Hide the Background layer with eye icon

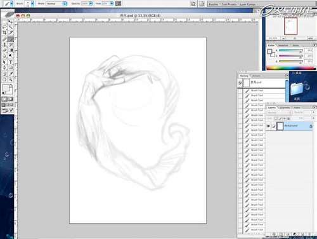(268, 126)
